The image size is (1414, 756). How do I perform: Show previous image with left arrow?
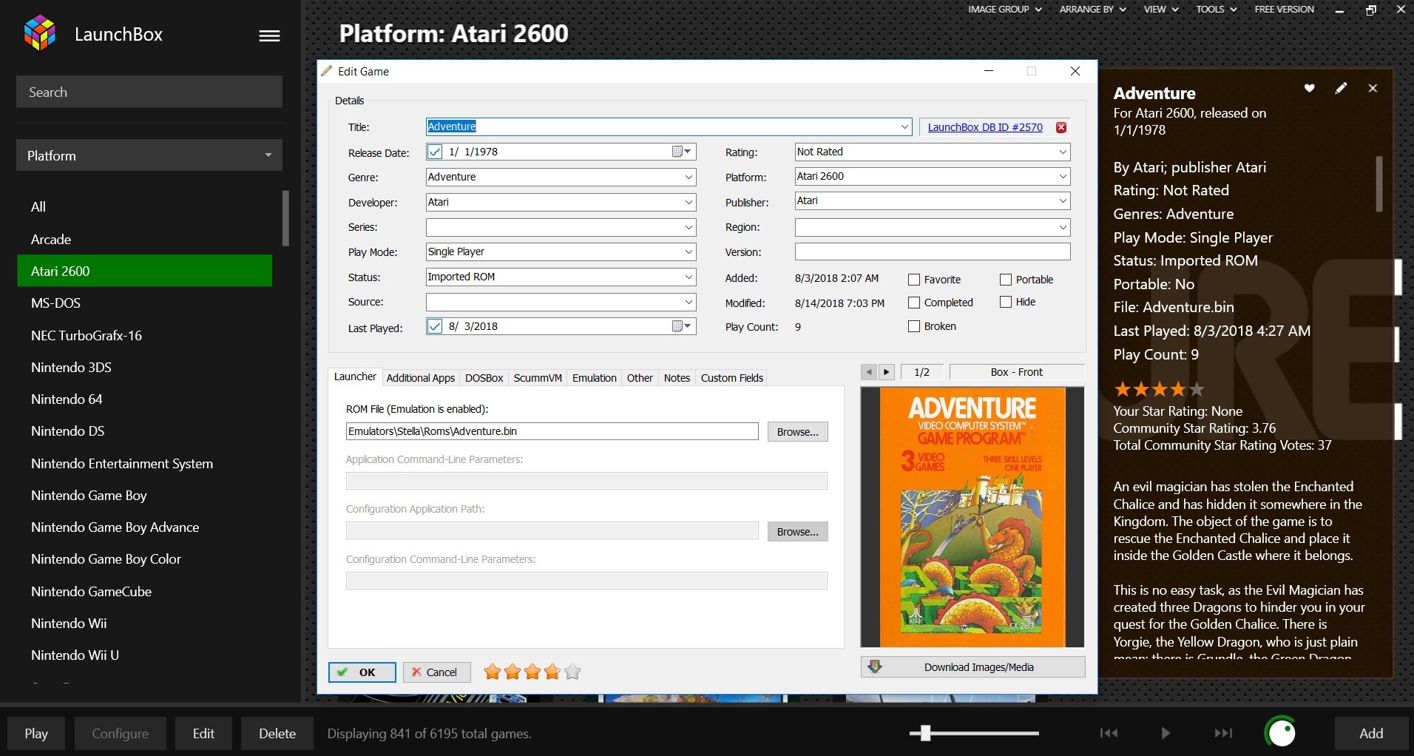(869, 372)
